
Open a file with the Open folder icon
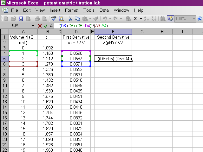coord(13,19)
